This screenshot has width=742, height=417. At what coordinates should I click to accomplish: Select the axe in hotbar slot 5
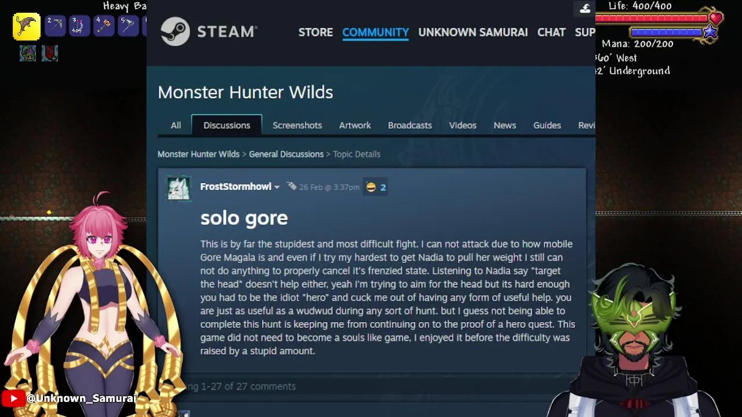[128, 26]
